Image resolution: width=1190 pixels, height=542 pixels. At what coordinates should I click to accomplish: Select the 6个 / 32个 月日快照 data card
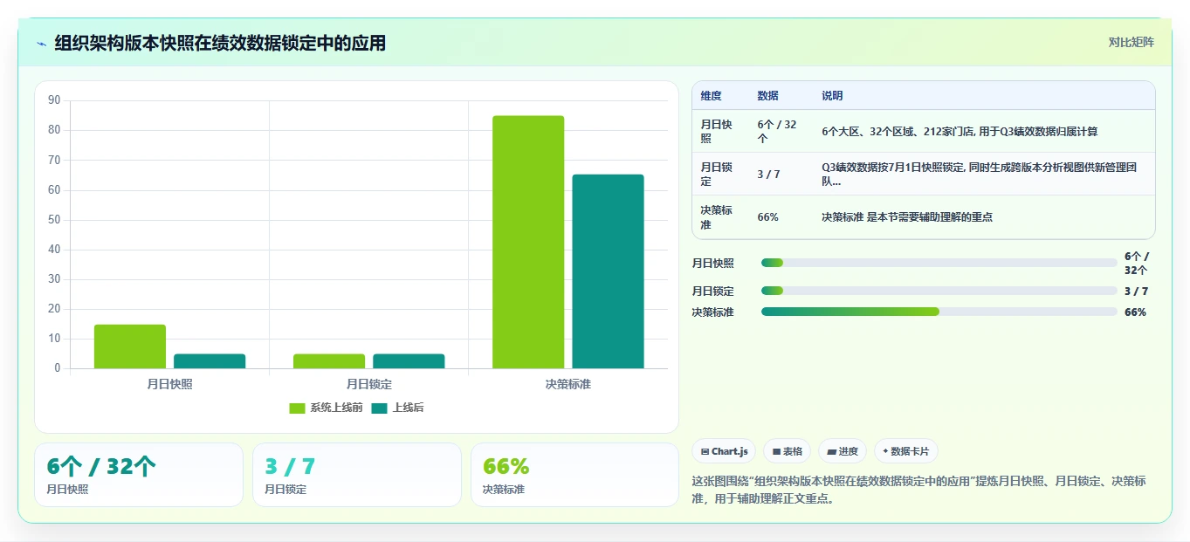(139, 475)
